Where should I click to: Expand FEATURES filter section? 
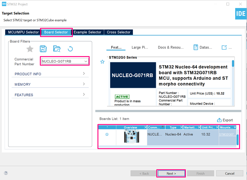pos(50,95)
